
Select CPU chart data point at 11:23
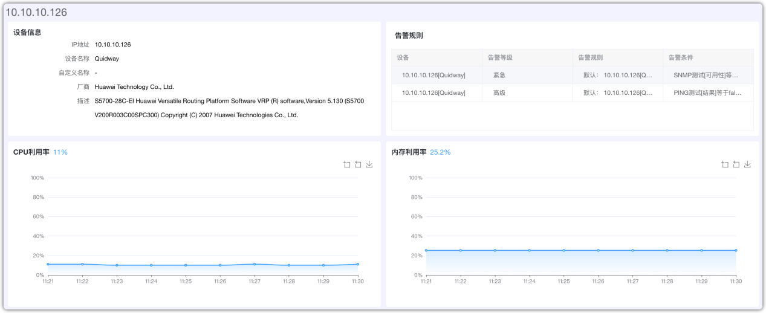pyautogui.click(x=117, y=265)
